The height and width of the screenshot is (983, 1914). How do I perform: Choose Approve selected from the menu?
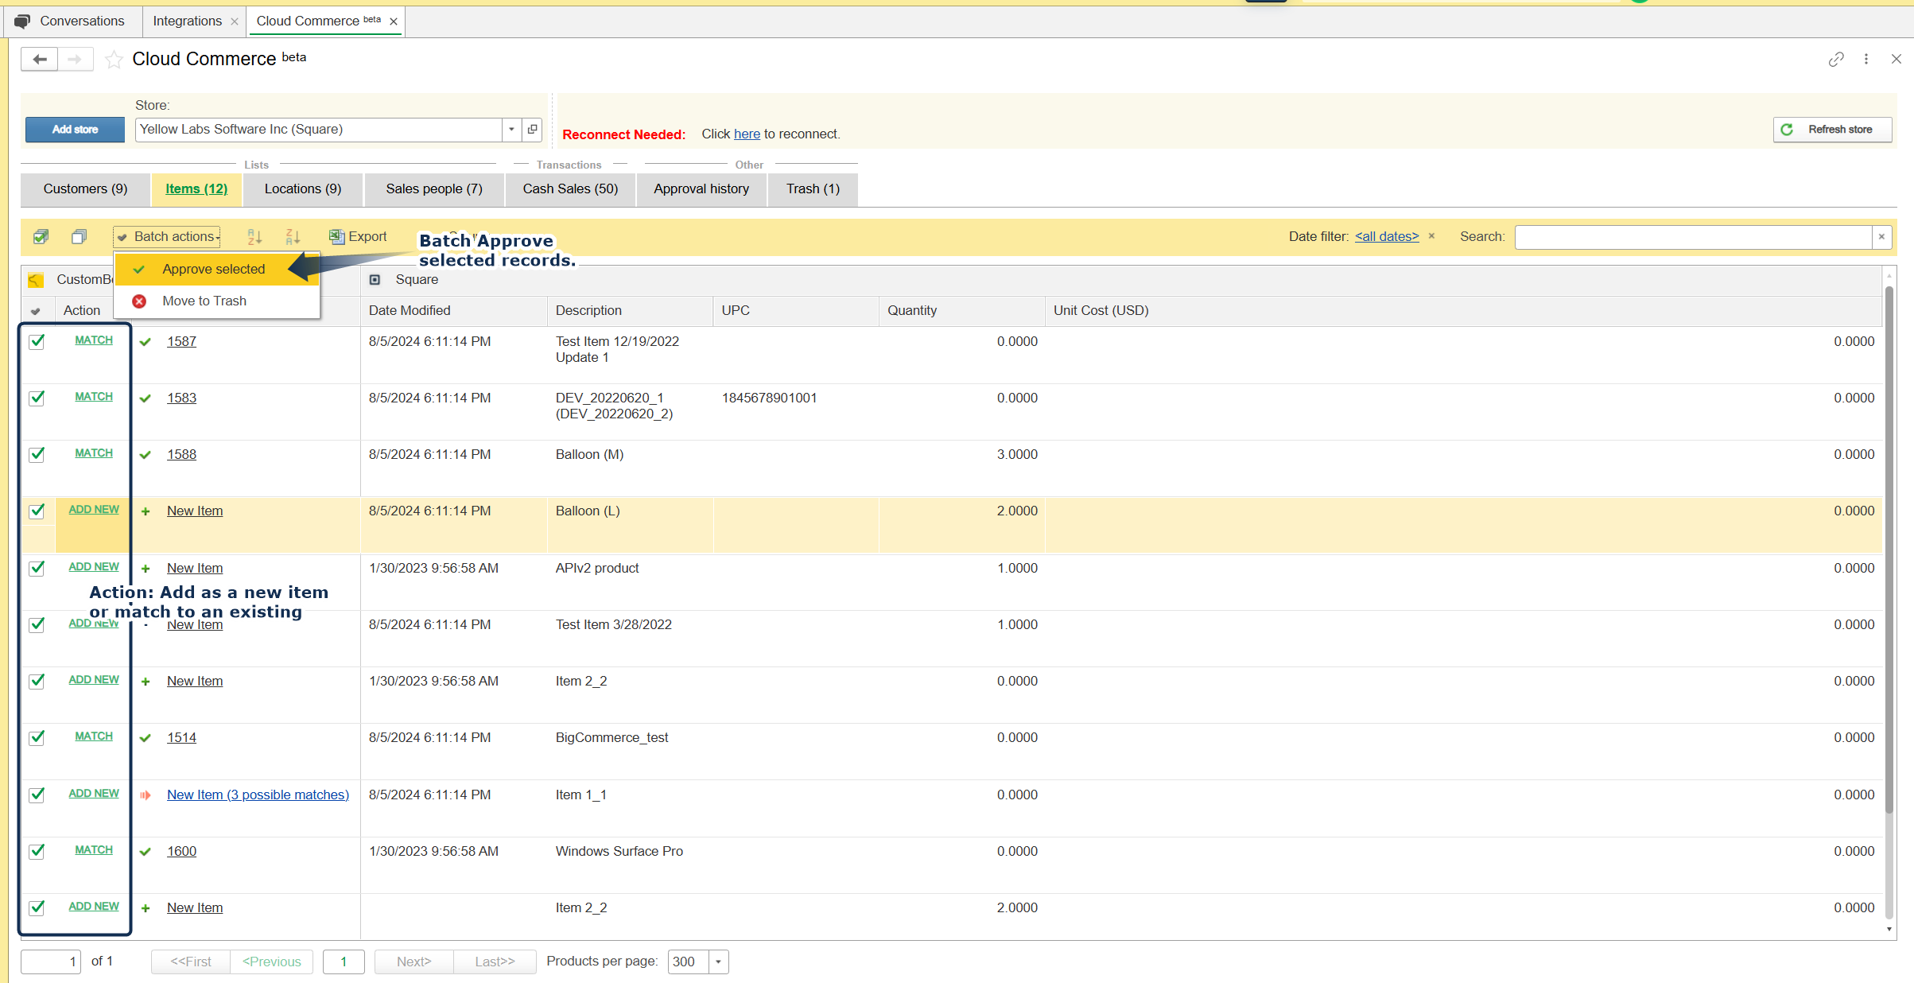pyautogui.click(x=213, y=269)
